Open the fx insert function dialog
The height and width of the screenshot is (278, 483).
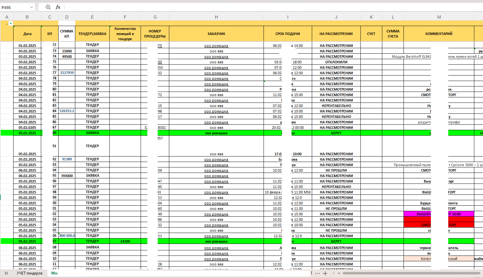pyautogui.click(x=58, y=7)
